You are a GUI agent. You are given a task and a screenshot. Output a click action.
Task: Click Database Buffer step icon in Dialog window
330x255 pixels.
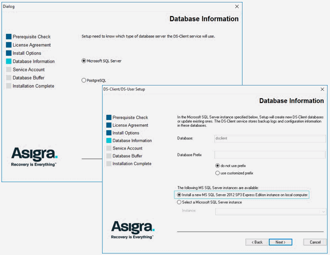9,78
